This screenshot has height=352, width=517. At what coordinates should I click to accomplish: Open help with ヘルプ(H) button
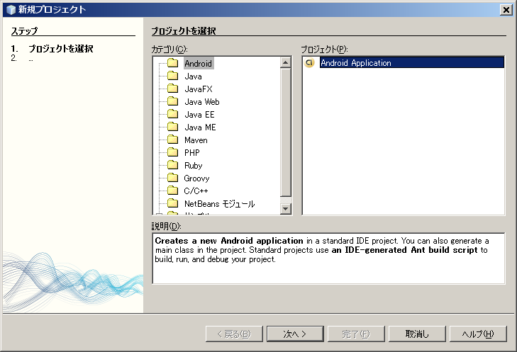(x=478, y=334)
